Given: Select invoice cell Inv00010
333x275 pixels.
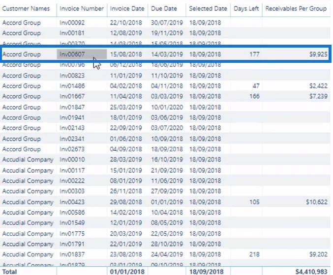Looking at the screenshot, I should pyautogui.click(x=72, y=160).
